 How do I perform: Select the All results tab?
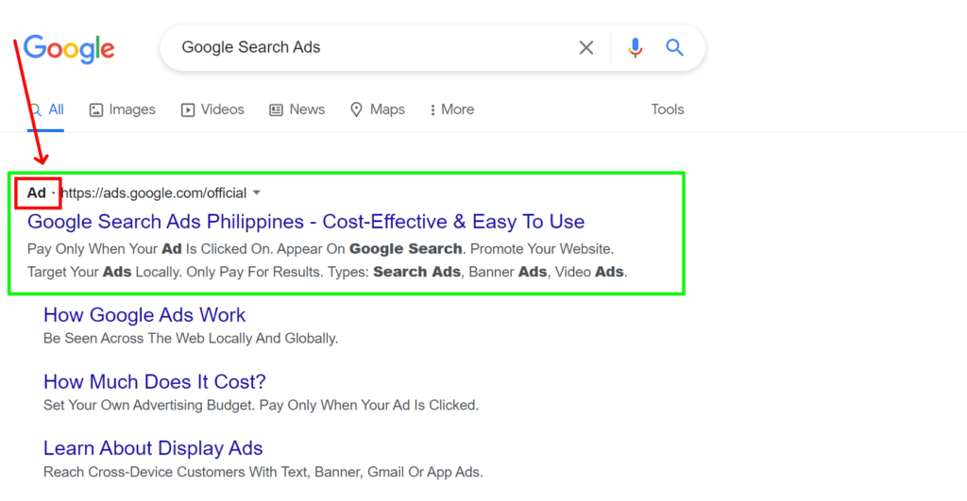click(46, 109)
